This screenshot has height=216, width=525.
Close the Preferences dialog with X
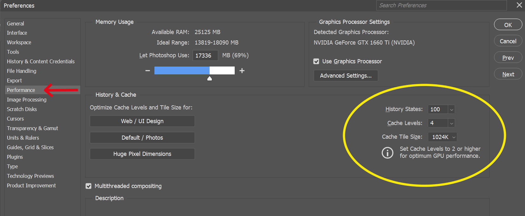point(519,5)
